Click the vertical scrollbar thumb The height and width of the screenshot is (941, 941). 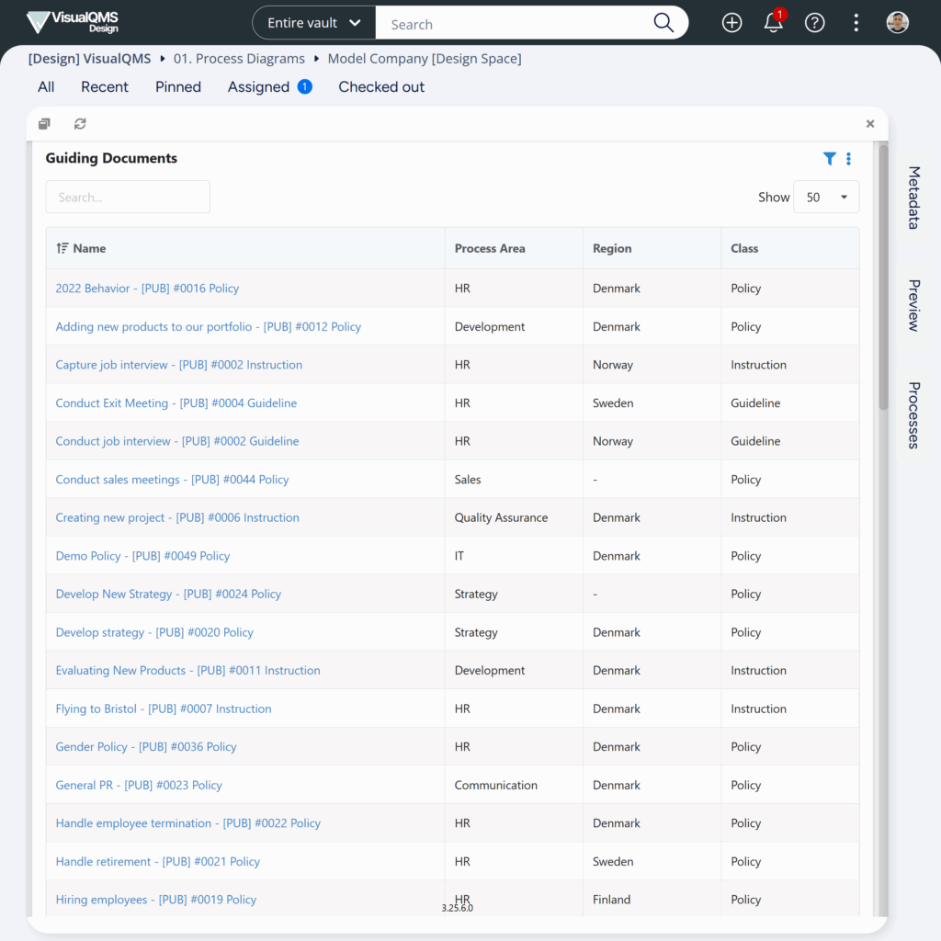tap(883, 276)
